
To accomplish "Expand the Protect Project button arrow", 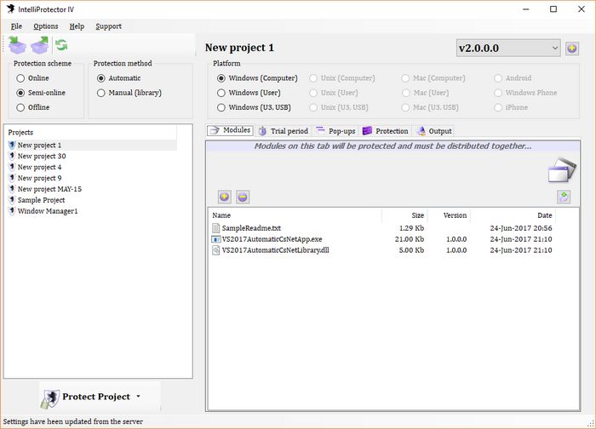I will [x=138, y=397].
